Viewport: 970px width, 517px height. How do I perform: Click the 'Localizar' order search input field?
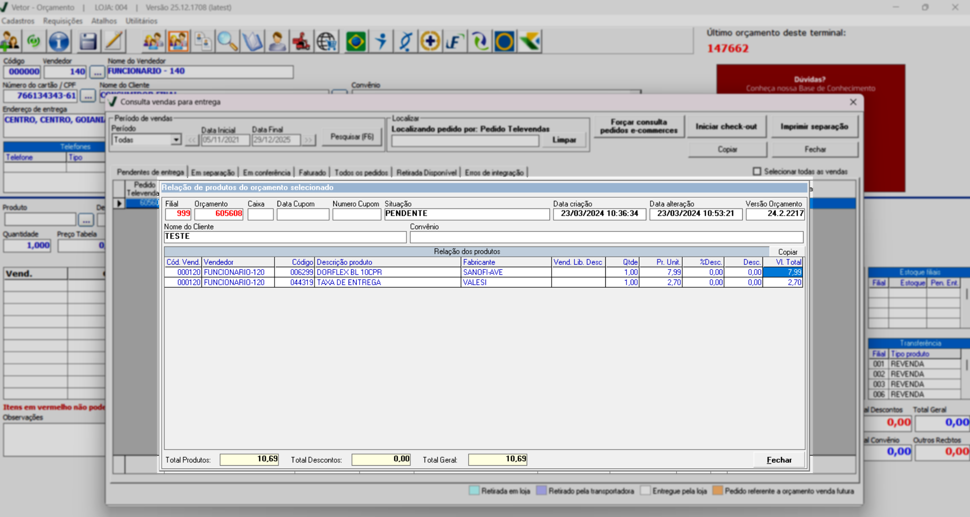click(465, 141)
